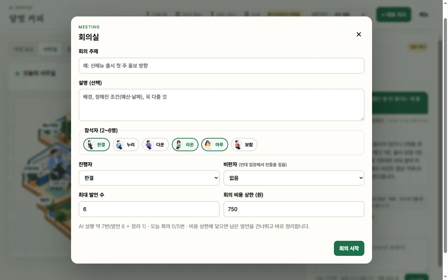
Task: Click 보람's avatar icon
Action: 238,145
